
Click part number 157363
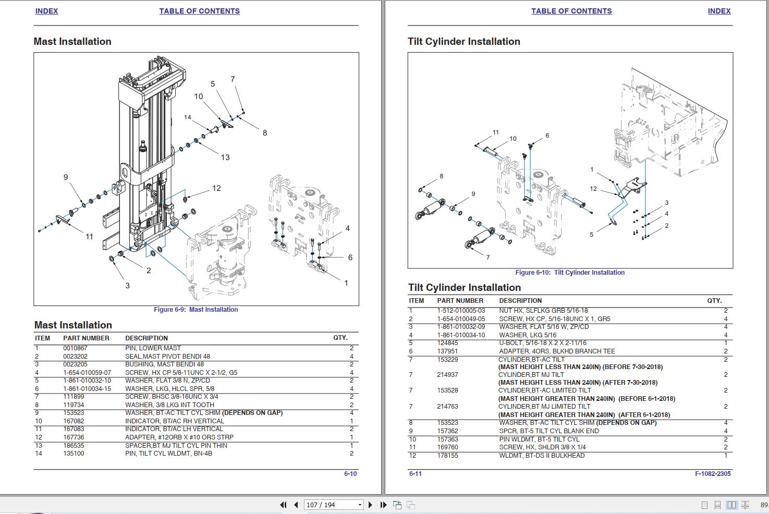click(447, 439)
